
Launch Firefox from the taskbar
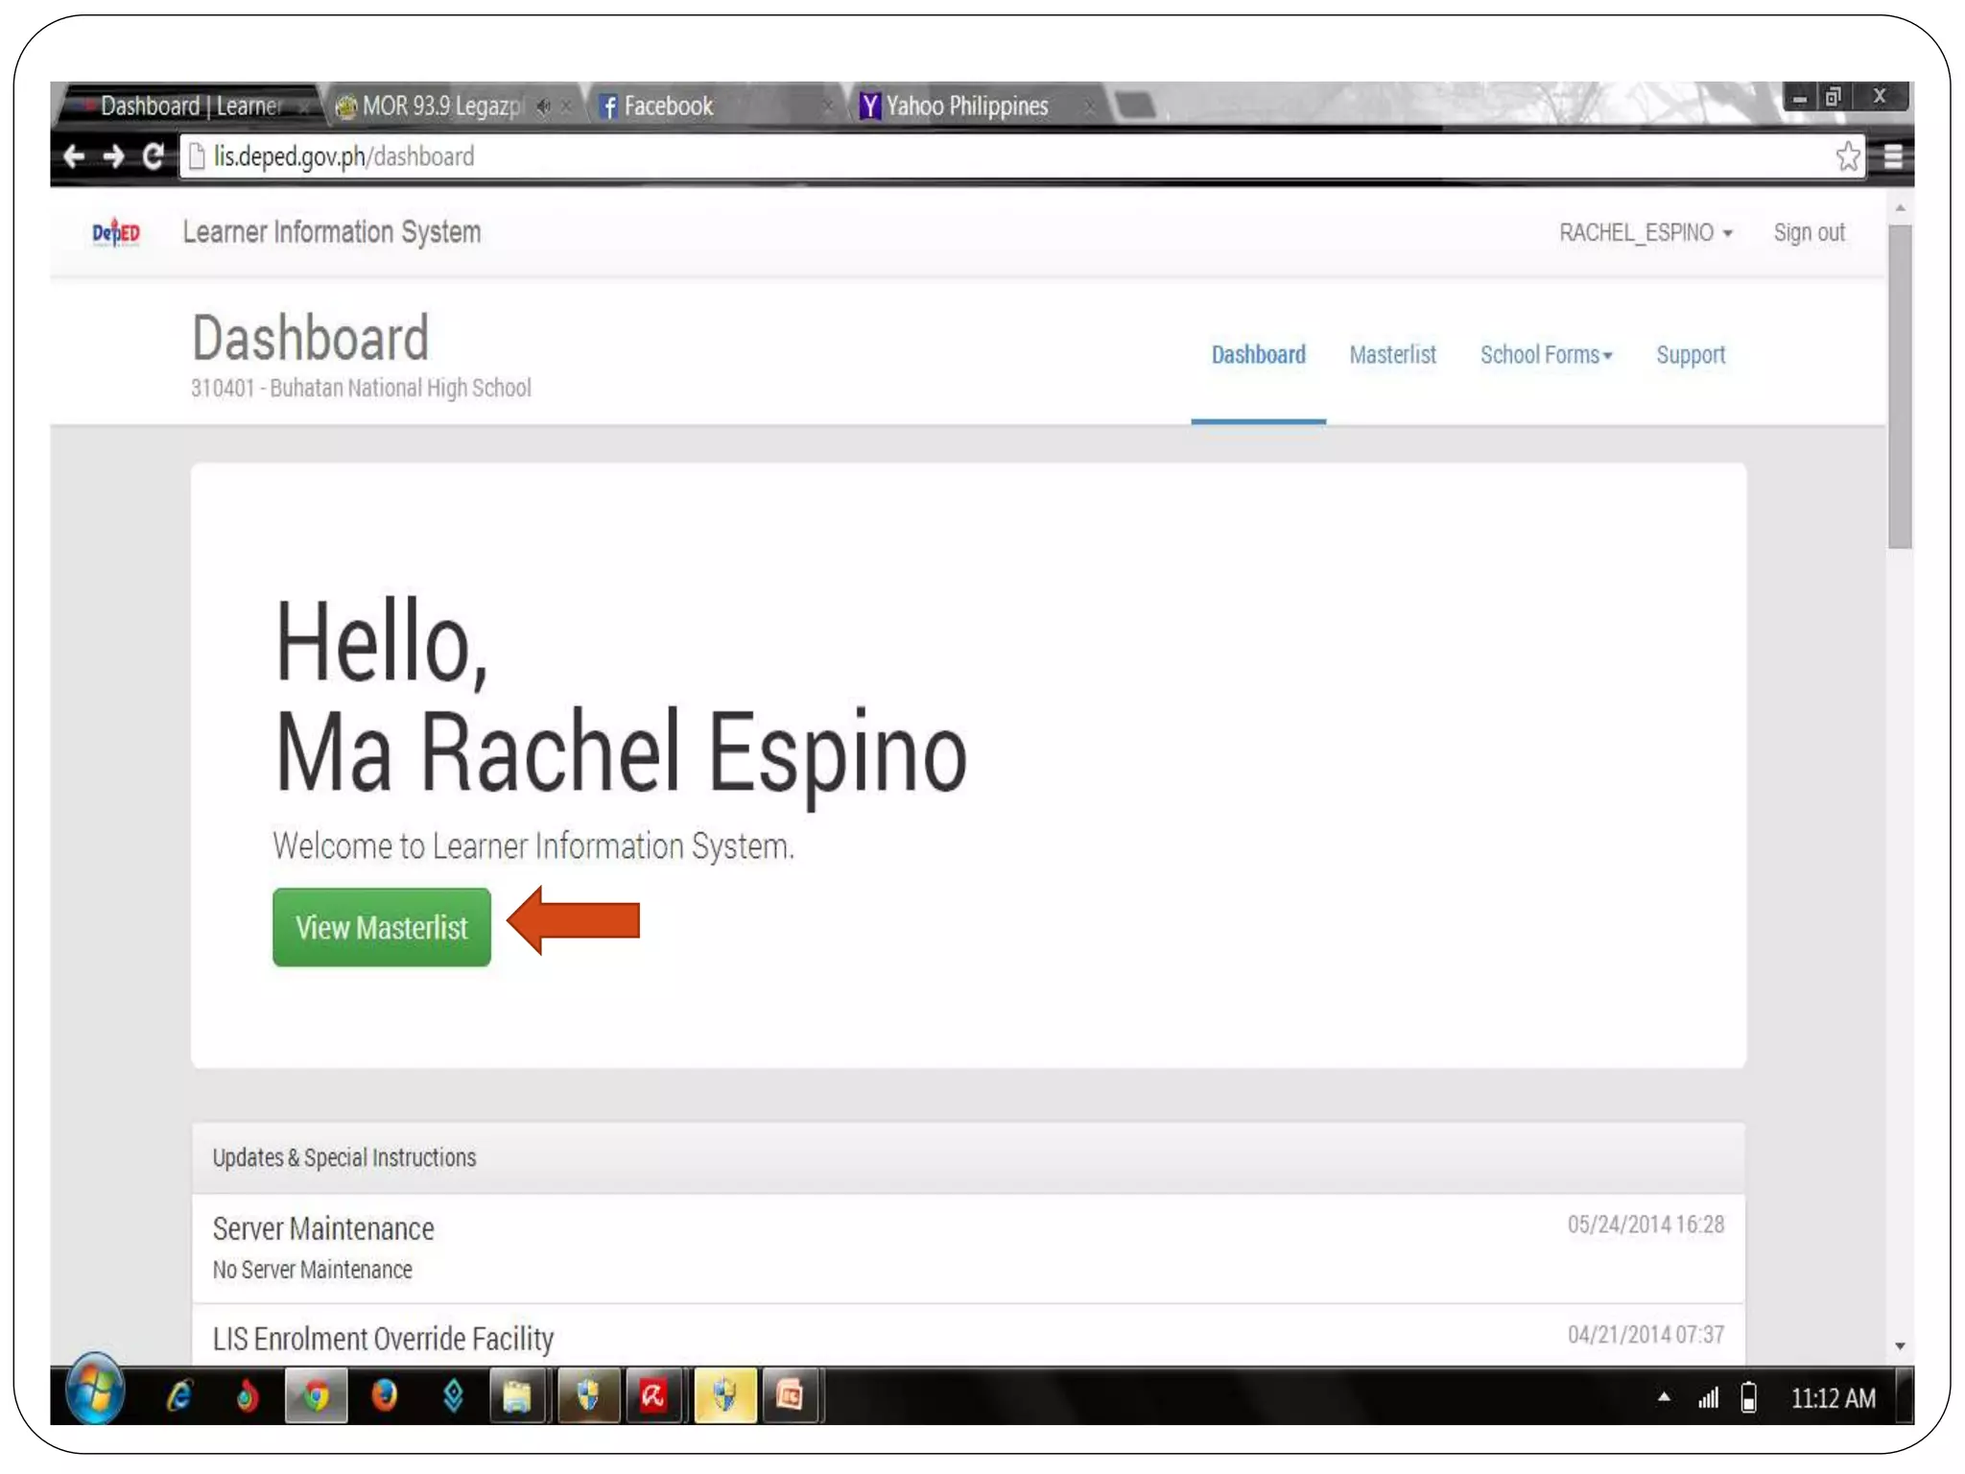(x=385, y=1396)
